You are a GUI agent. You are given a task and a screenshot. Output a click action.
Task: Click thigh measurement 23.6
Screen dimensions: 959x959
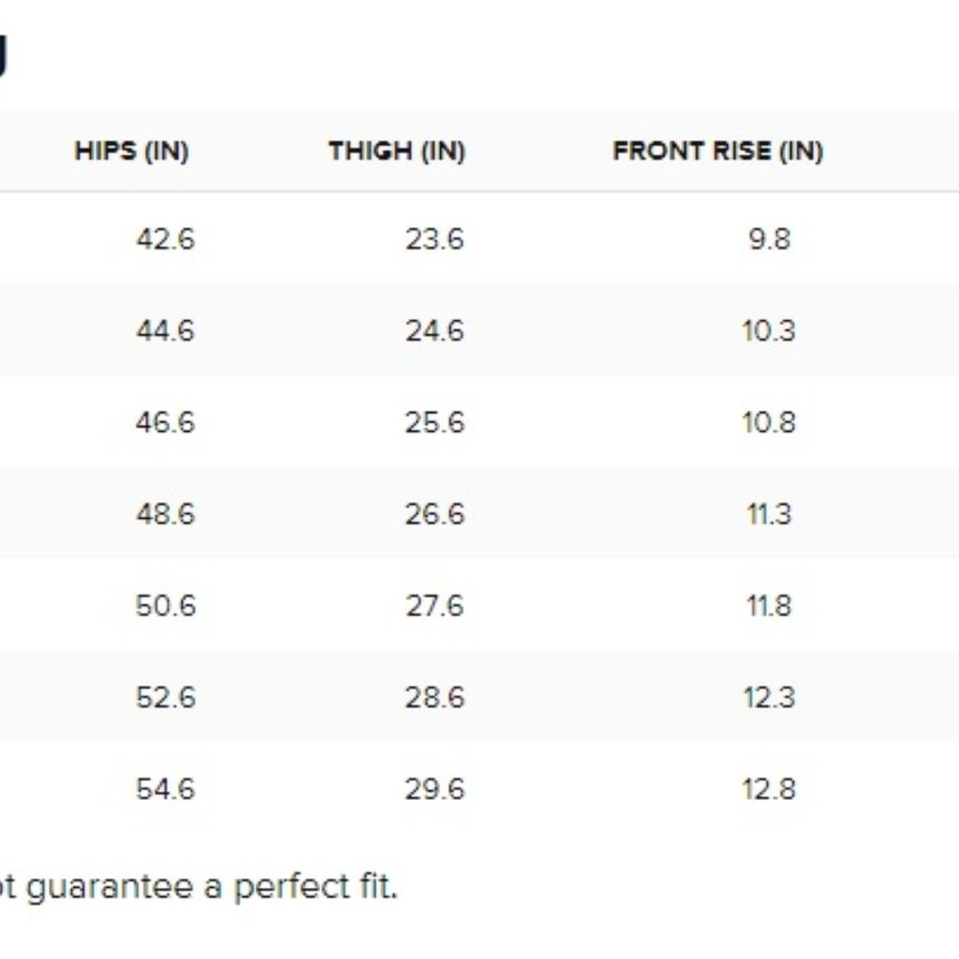click(x=434, y=239)
